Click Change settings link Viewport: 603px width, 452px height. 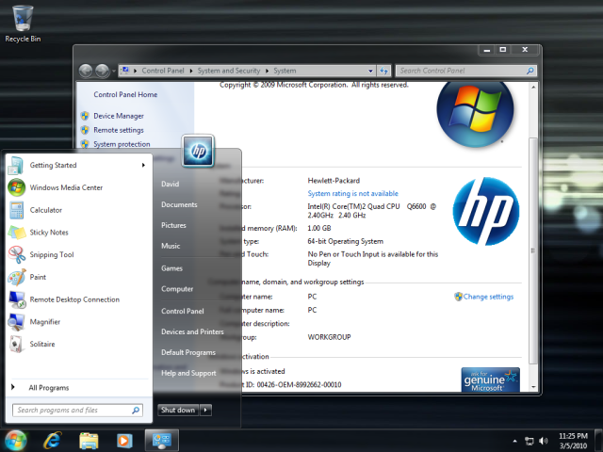pos(488,297)
